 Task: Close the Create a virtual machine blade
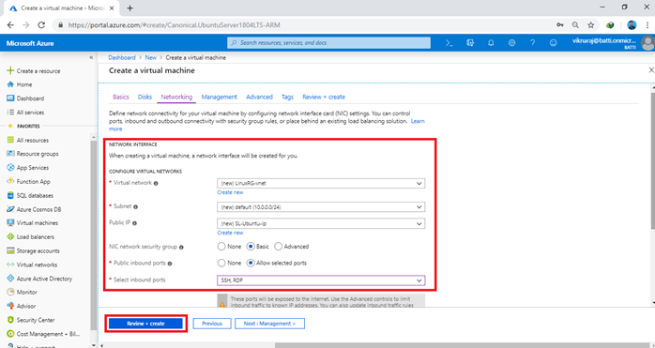(651, 70)
